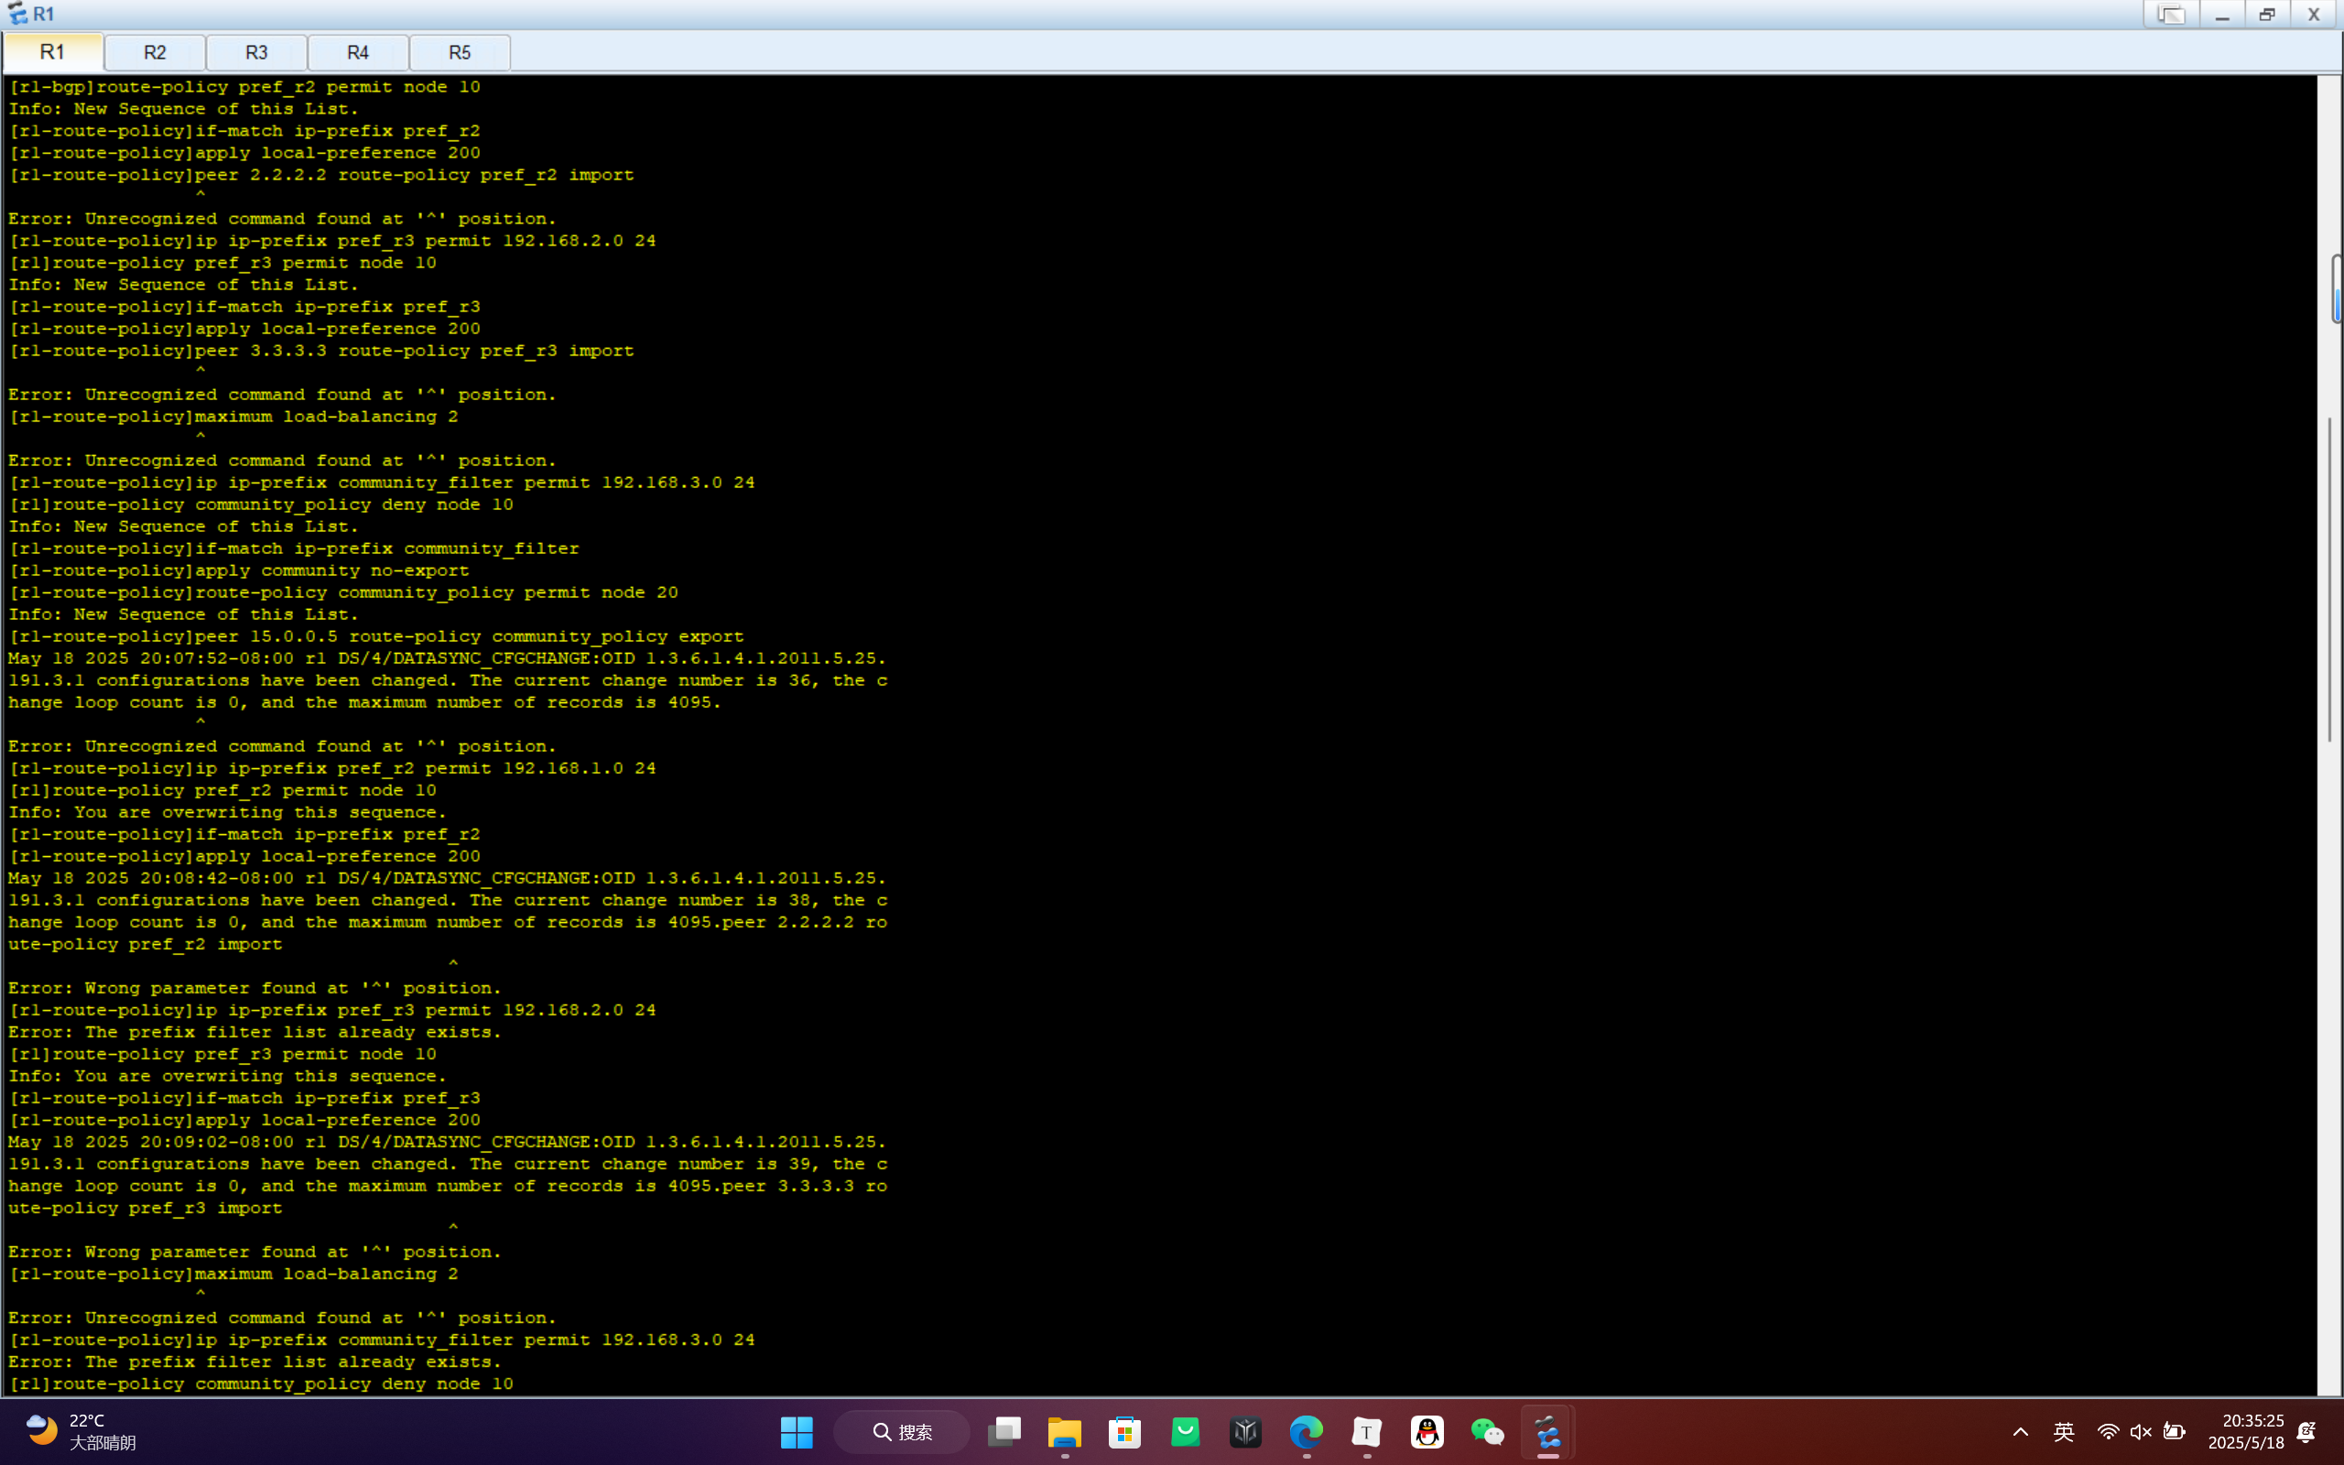
Task: Switch to the R3 router tab
Action: pyautogui.click(x=255, y=52)
